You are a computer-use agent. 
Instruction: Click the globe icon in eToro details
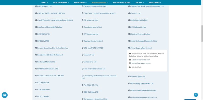tap(130, 63)
